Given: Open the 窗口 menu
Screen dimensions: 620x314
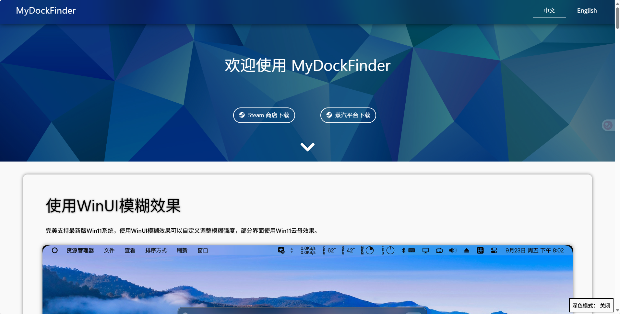Looking at the screenshot, I should (x=203, y=251).
